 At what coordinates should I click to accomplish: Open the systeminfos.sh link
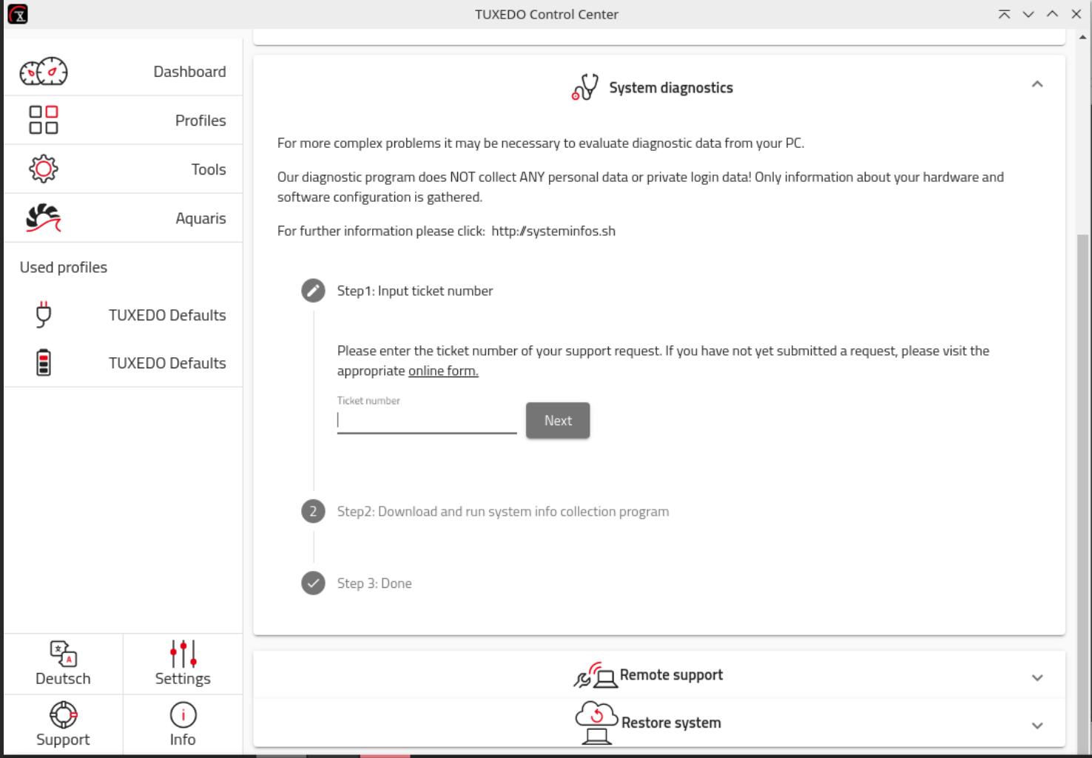[553, 231]
